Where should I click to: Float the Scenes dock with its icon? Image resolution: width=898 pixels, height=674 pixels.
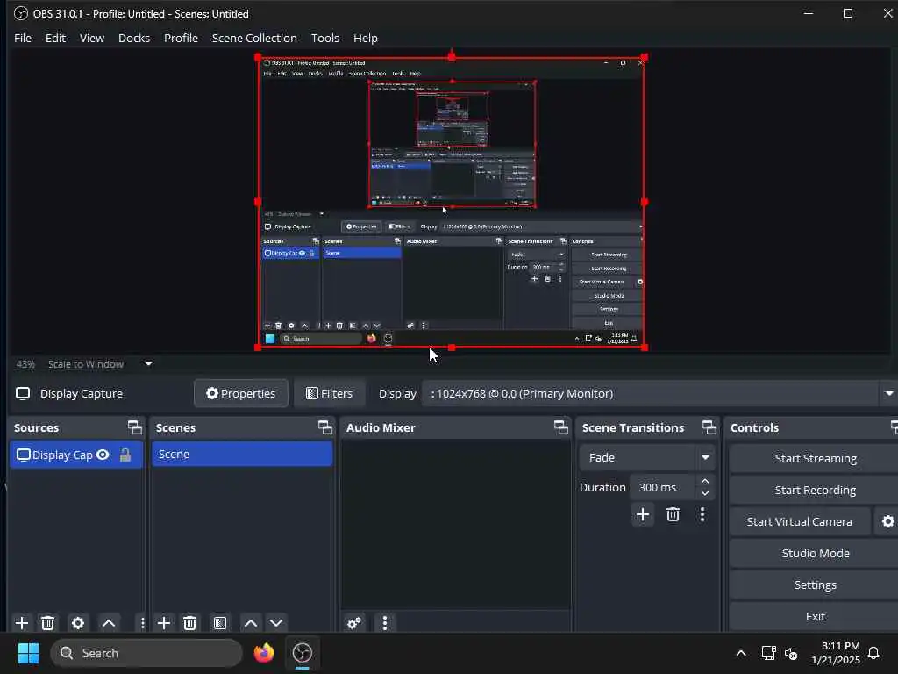325,427
